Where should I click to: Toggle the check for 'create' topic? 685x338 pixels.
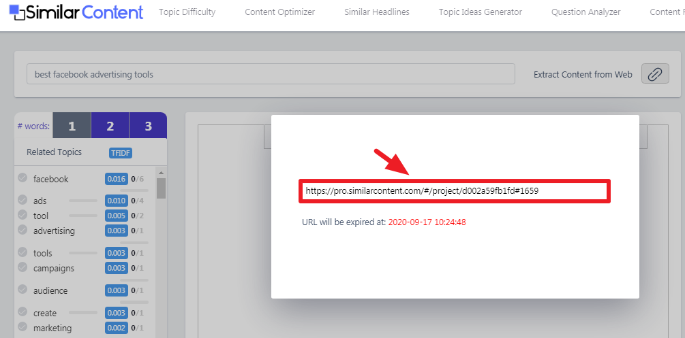[22, 312]
